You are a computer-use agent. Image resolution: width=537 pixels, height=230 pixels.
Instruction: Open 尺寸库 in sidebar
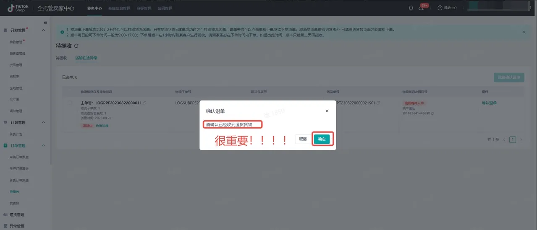coord(15,99)
